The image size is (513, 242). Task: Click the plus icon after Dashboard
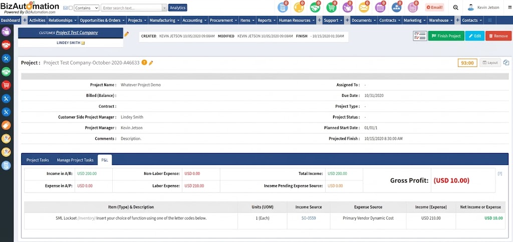(25, 20)
